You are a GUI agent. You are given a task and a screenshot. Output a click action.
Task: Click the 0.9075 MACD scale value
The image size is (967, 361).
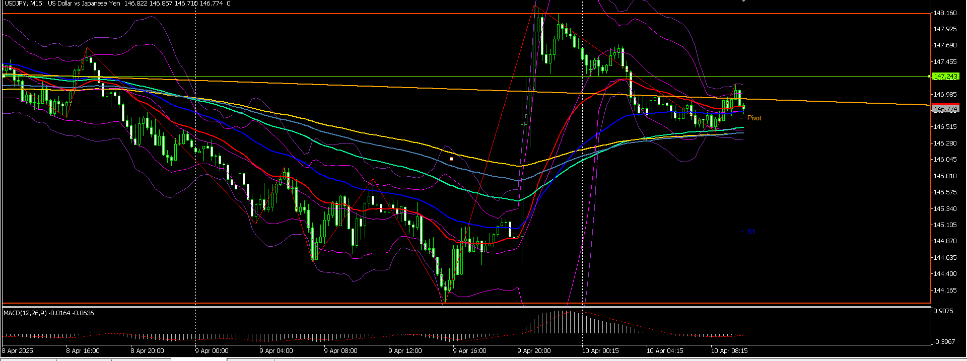[943, 312]
